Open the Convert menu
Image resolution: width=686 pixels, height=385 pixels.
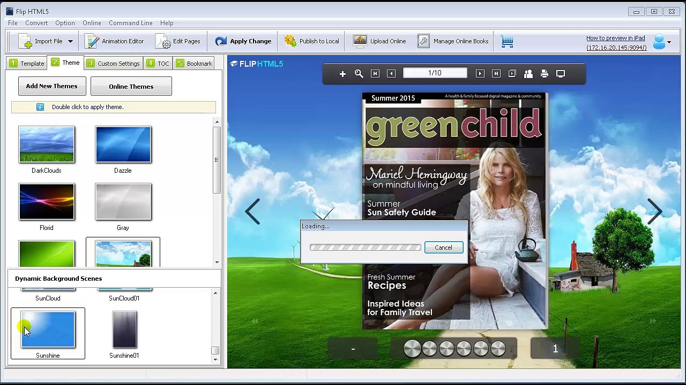(x=36, y=23)
